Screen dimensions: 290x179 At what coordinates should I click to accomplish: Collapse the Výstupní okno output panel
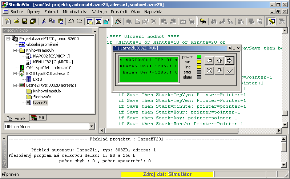[x=4, y=138]
